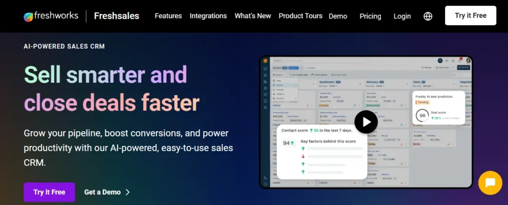This screenshot has height=205, width=508.
Task: Open Product Tours from the navigation bar
Action: [300, 16]
